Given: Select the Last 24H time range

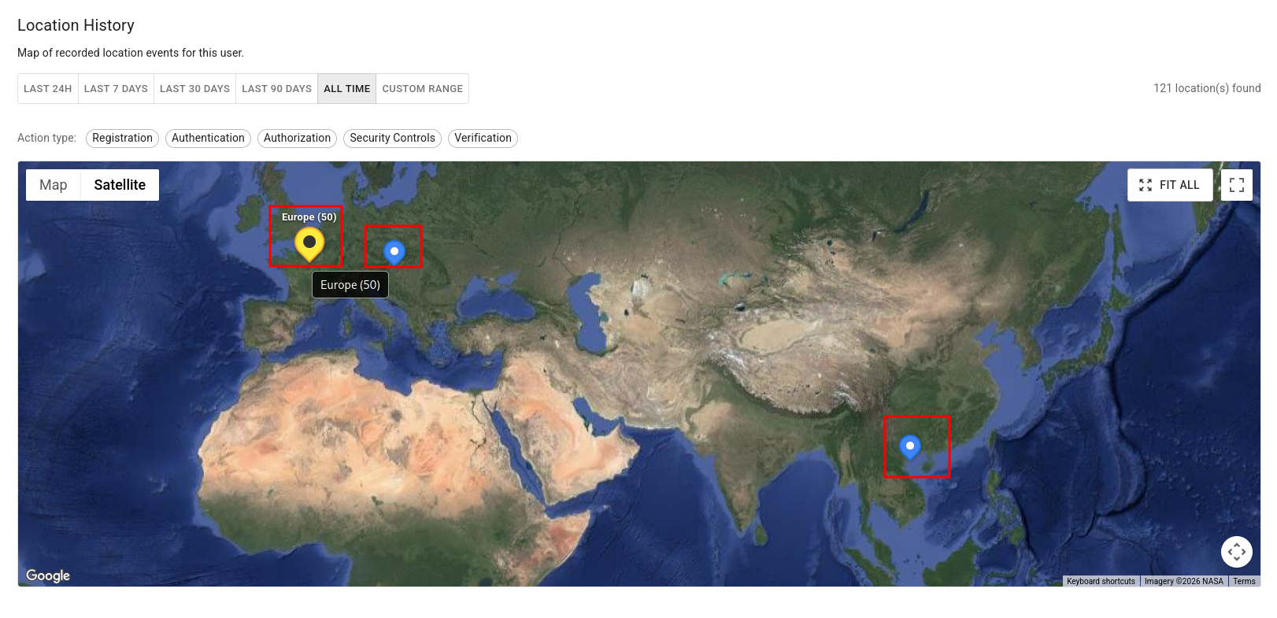Looking at the screenshot, I should 48,89.
